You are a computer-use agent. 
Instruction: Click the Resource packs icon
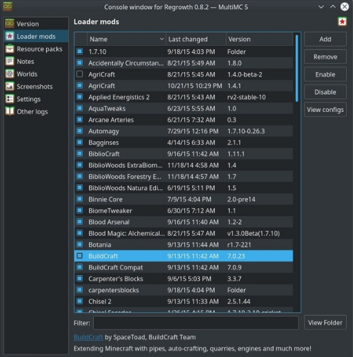10,49
